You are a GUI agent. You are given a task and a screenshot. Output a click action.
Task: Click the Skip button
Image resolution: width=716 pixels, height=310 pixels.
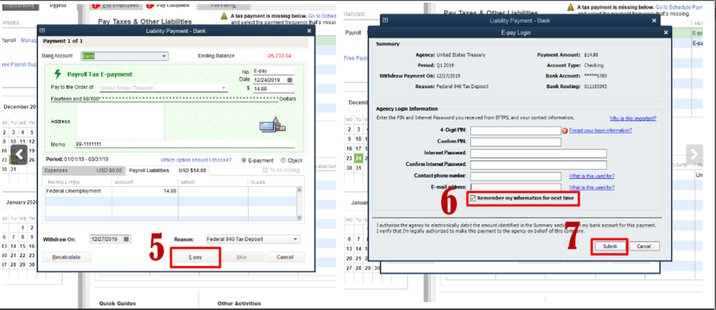242,257
